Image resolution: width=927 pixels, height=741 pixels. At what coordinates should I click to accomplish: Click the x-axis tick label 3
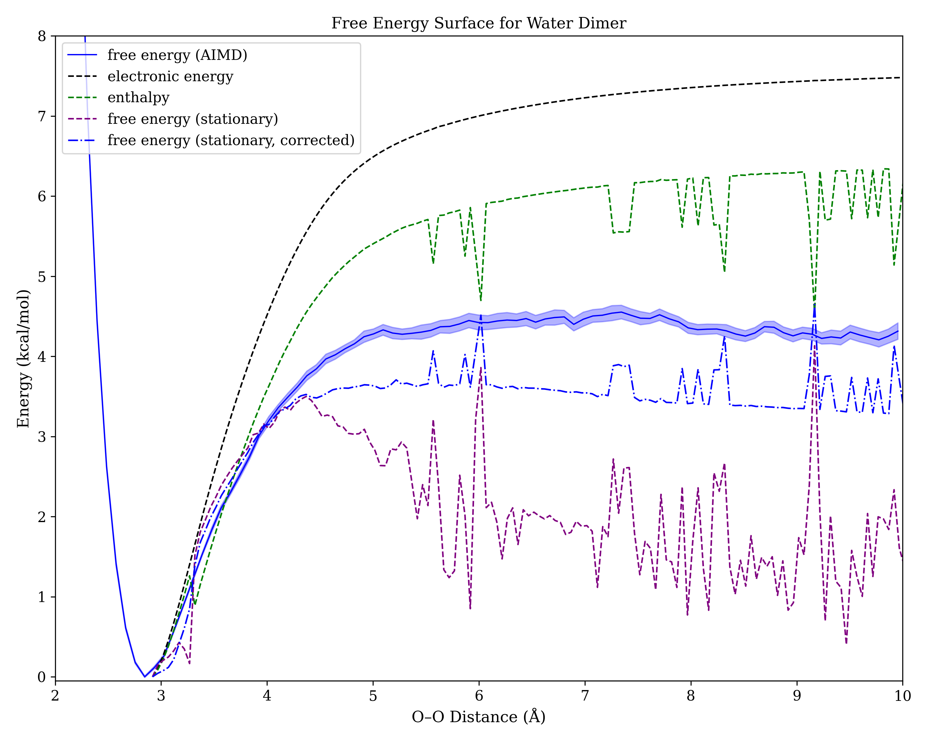pos(161,696)
